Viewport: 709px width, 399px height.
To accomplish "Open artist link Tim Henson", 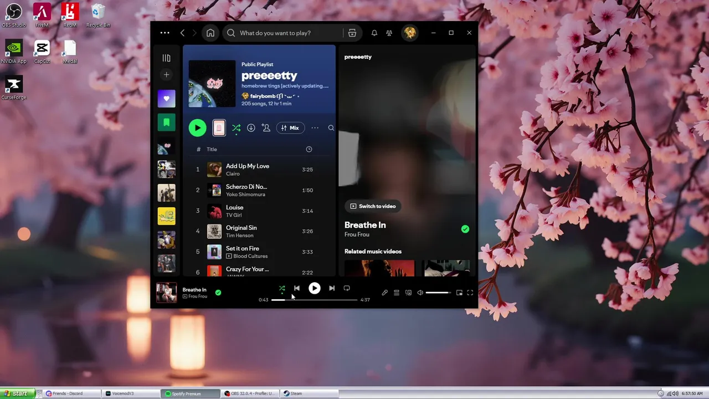I will (239, 236).
